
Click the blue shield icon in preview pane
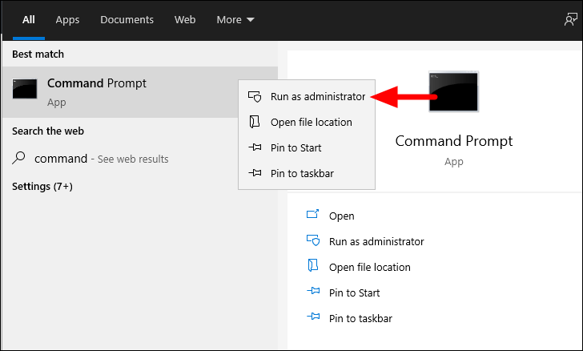313,240
